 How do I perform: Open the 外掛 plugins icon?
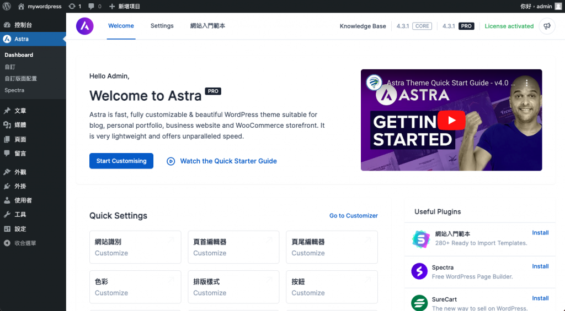pyautogui.click(x=7, y=186)
